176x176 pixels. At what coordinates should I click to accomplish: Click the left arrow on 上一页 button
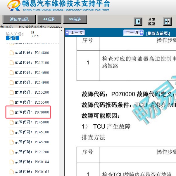pyautogui.click(x=67, y=33)
